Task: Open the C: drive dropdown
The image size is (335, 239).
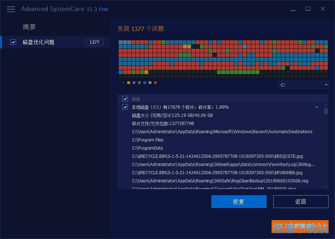Action: click(303, 85)
